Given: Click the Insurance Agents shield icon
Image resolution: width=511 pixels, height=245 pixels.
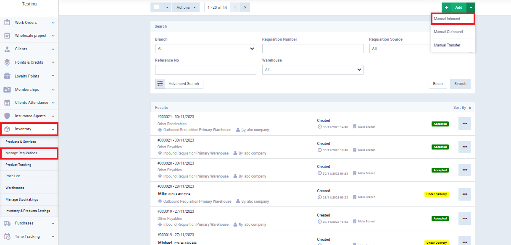Looking at the screenshot, I should [7, 116].
